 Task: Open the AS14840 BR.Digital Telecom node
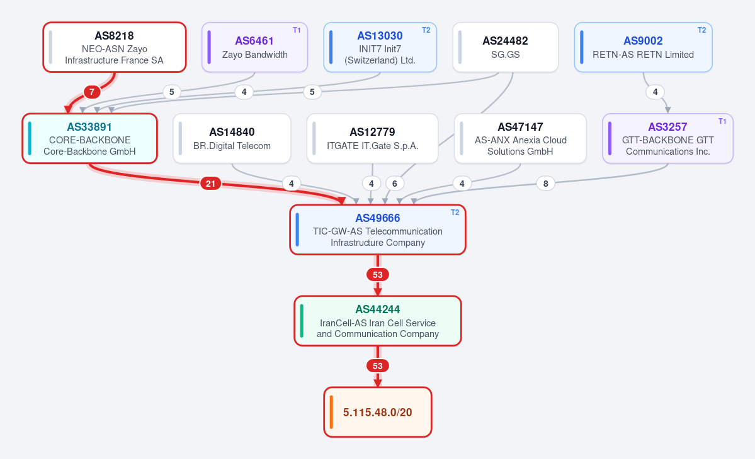[232, 138]
